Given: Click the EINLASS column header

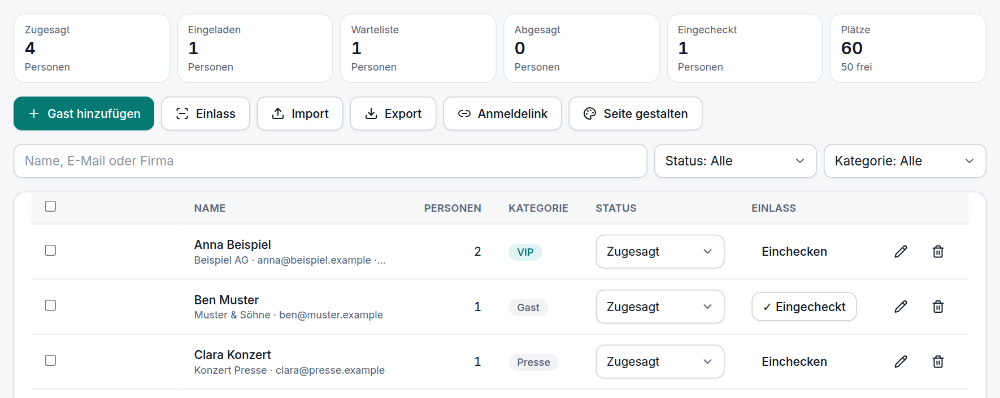Looking at the screenshot, I should pos(773,208).
